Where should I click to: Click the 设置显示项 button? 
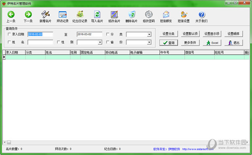pyautogui.click(x=212, y=34)
